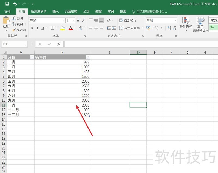Switch to the 插入 ribbon tab
This screenshot has width=218, height=173.
pos(55,11)
